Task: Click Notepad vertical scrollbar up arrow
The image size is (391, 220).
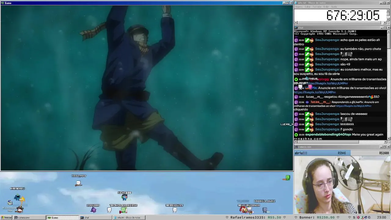Action: click(x=388, y=10)
